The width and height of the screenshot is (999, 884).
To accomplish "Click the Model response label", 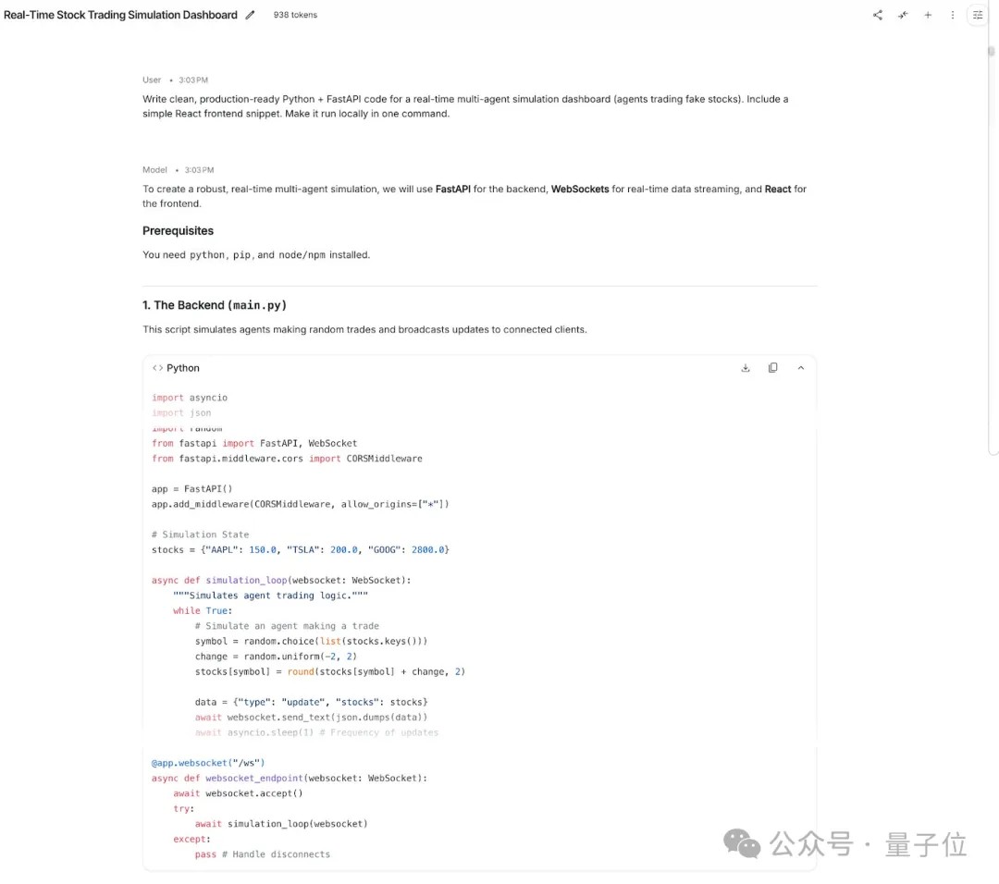I will 154,170.
